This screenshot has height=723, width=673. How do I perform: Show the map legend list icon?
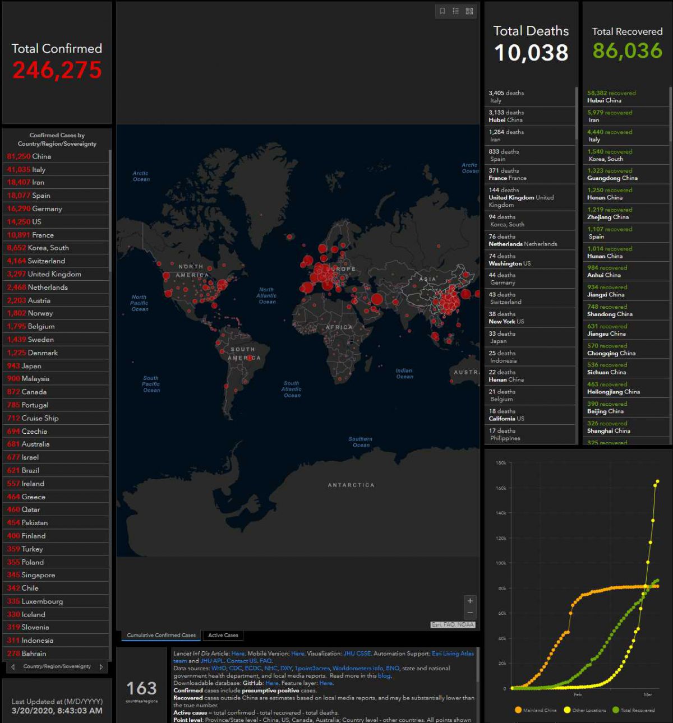pos(455,11)
